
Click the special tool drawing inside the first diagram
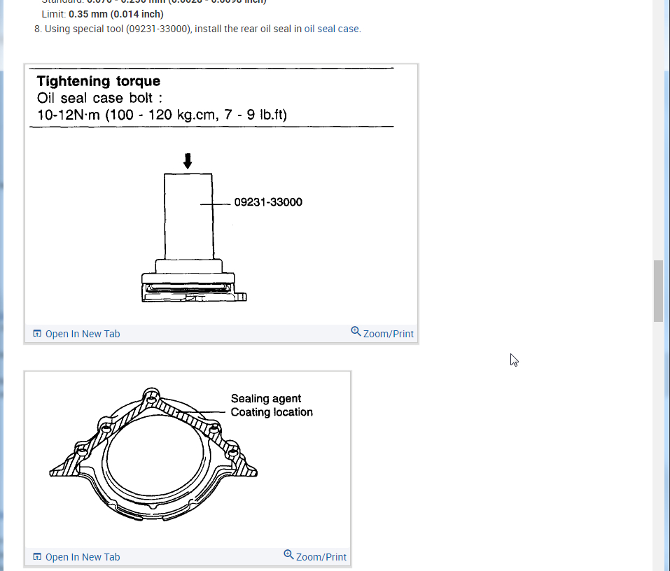pos(188,224)
